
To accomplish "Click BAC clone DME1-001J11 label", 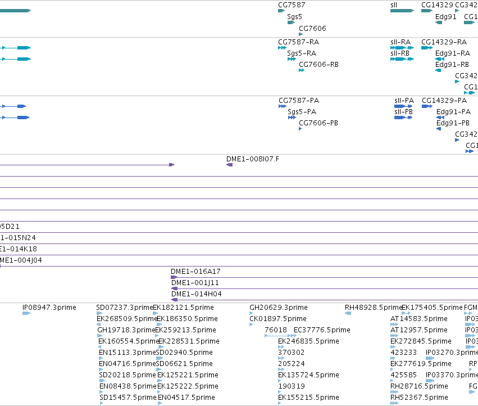I will (195, 283).
